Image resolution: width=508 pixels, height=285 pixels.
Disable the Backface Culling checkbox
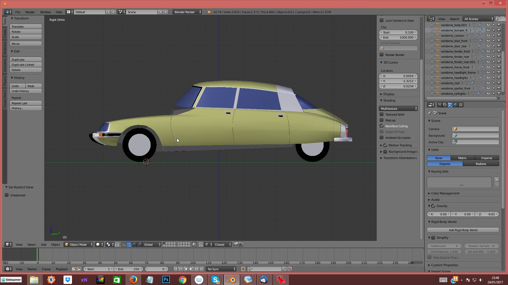point(382,126)
